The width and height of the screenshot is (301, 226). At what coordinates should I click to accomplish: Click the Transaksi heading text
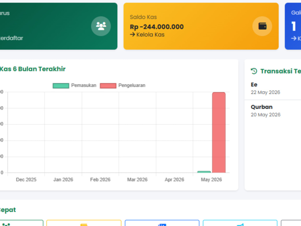click(281, 71)
